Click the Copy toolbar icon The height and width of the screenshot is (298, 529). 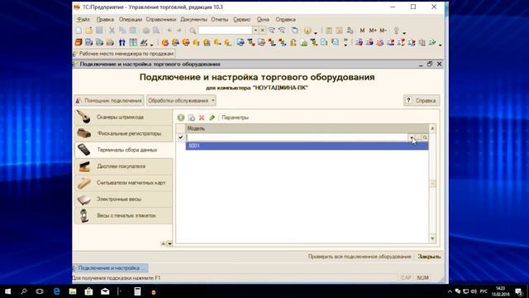[x=122, y=31]
